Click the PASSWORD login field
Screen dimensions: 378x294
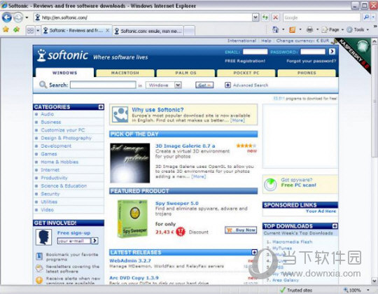pos(313,52)
